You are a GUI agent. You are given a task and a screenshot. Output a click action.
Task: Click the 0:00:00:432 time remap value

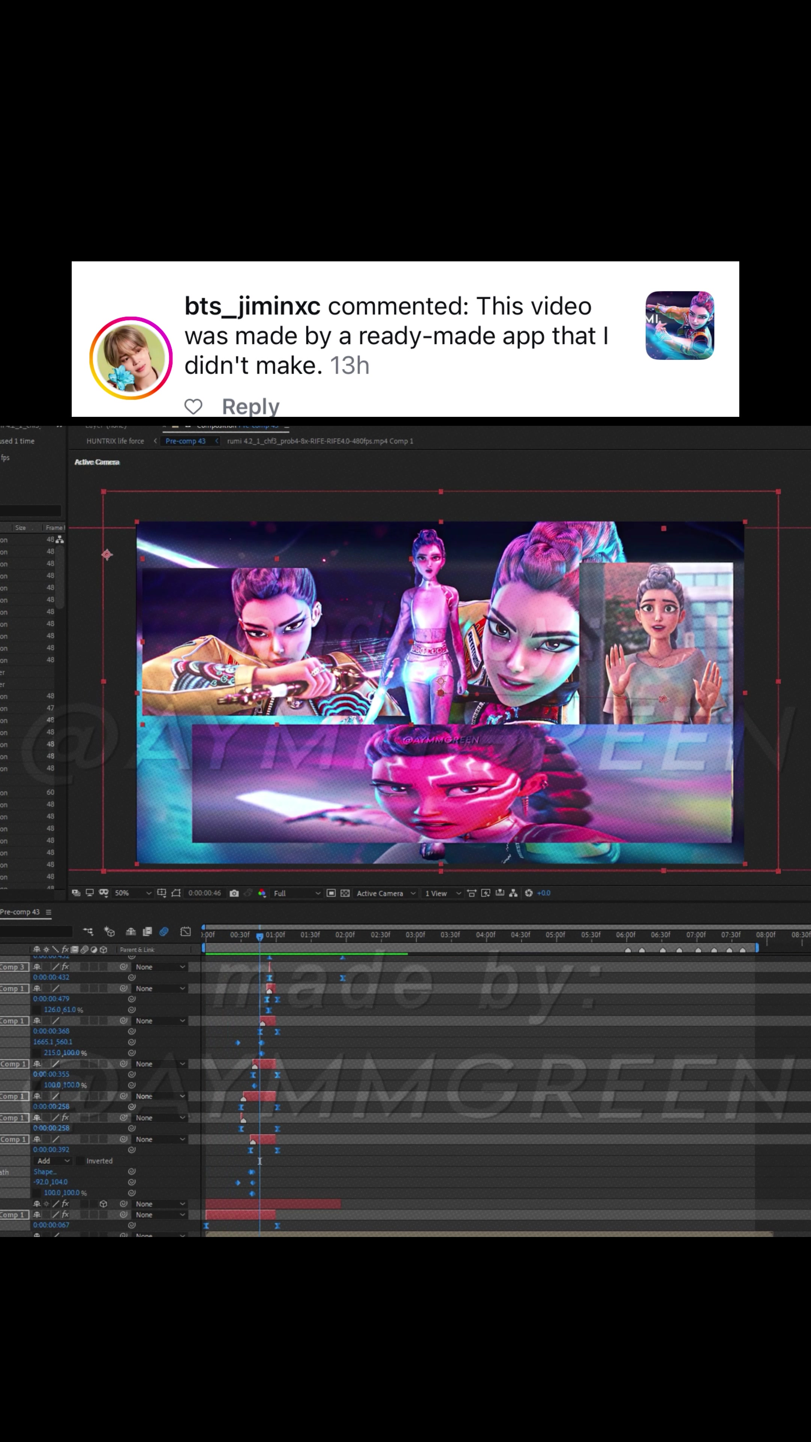click(x=51, y=977)
